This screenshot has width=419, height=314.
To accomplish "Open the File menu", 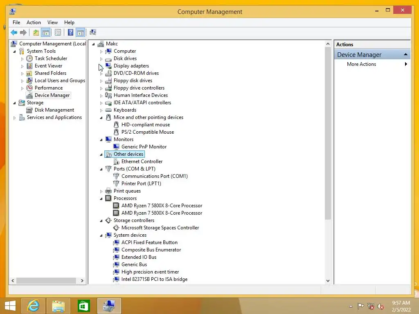I will coord(16,22).
